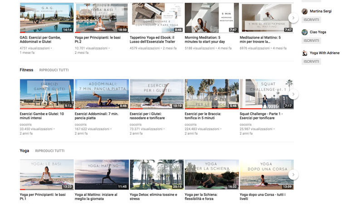Open Martina Sergi channel name
Viewport: 363px width, 204px height.
point(321,11)
